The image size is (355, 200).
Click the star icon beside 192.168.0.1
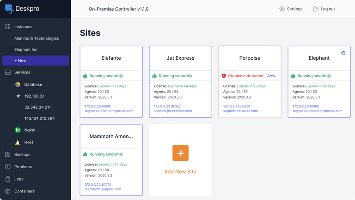(x=18, y=96)
